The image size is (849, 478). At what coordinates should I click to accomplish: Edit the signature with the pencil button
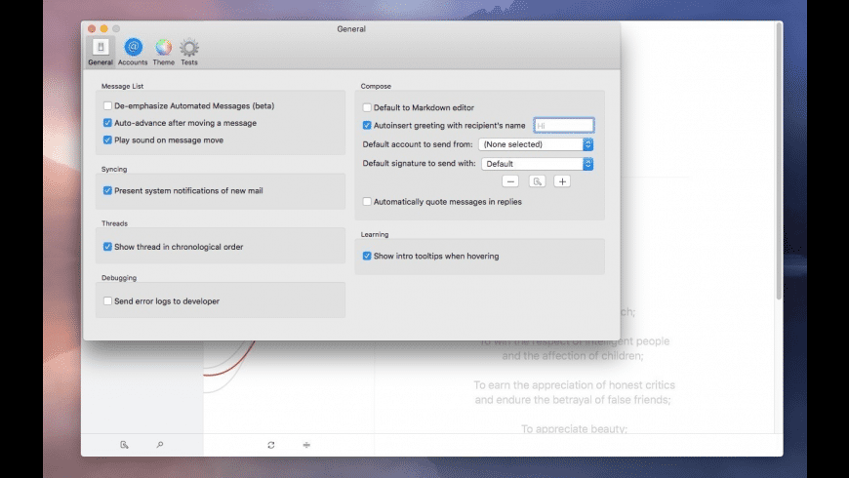pyautogui.click(x=537, y=181)
